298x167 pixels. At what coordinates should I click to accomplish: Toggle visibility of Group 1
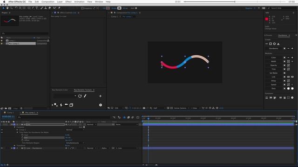pyautogui.click(x=2, y=130)
